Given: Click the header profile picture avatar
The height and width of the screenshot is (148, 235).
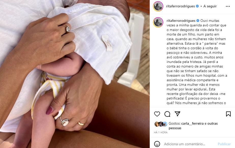Looking at the screenshot, I should tap(158, 6).
